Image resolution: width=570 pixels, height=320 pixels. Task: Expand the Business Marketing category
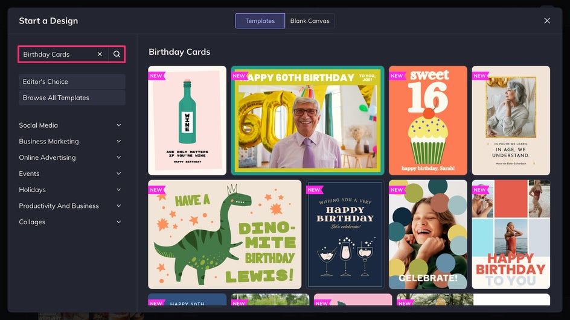point(70,141)
